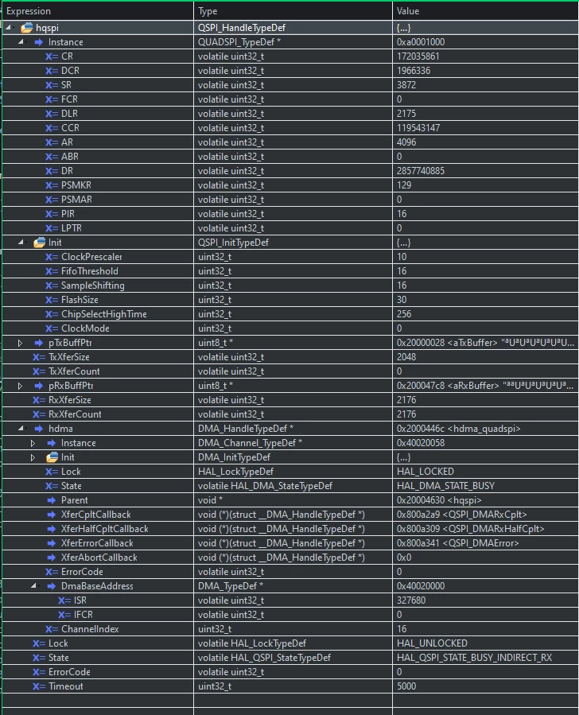
Task: Click the HAL_LOCKED value cell
Action: point(485,472)
